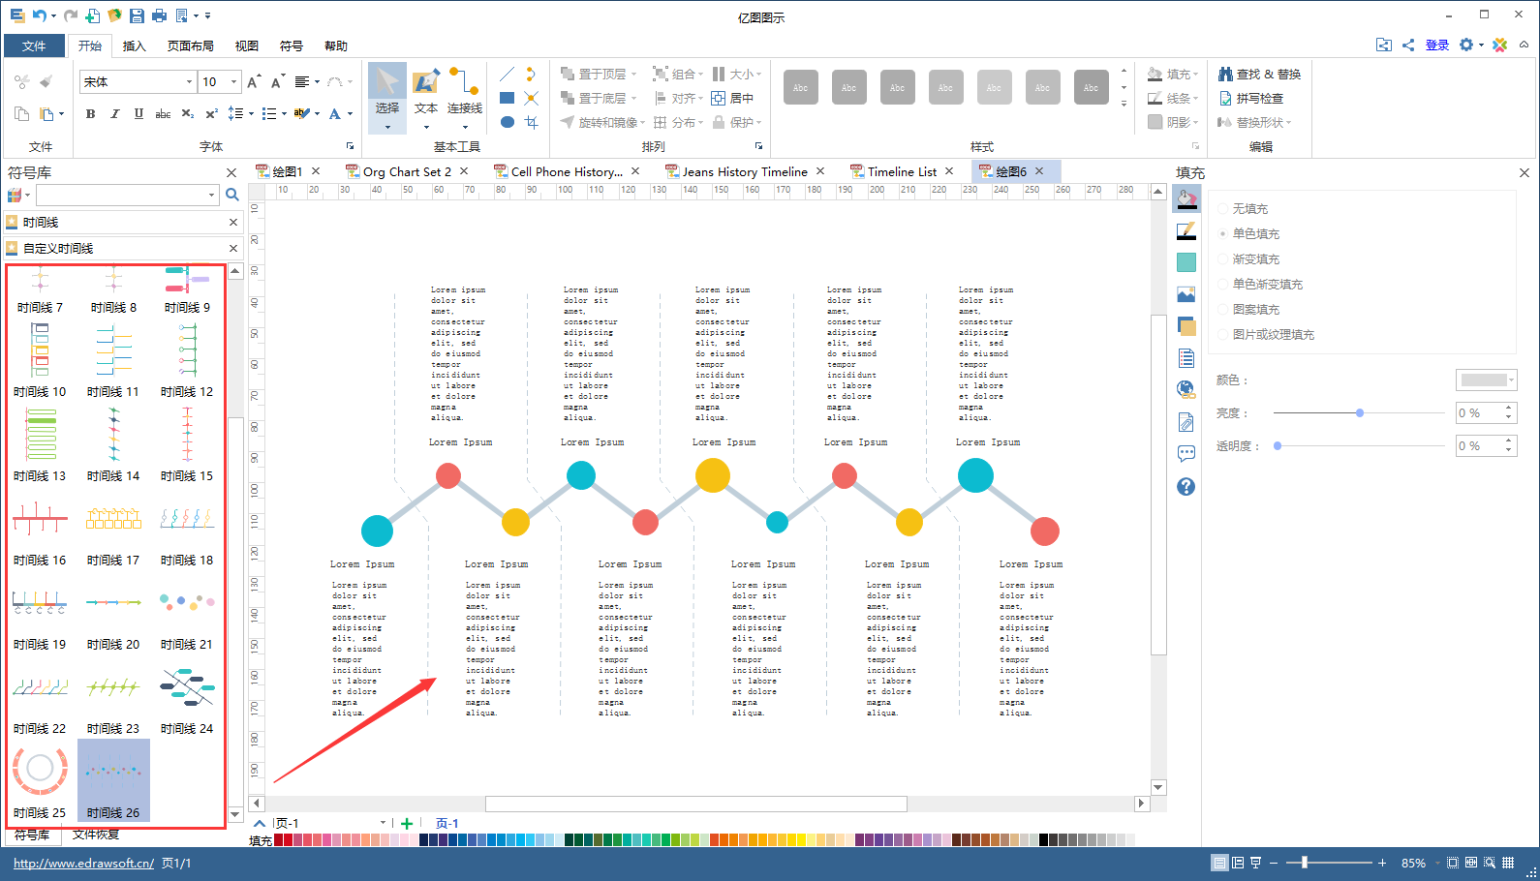Open the font name dropdown 宋体
Viewport: 1540px width, 881px height.
point(189,82)
